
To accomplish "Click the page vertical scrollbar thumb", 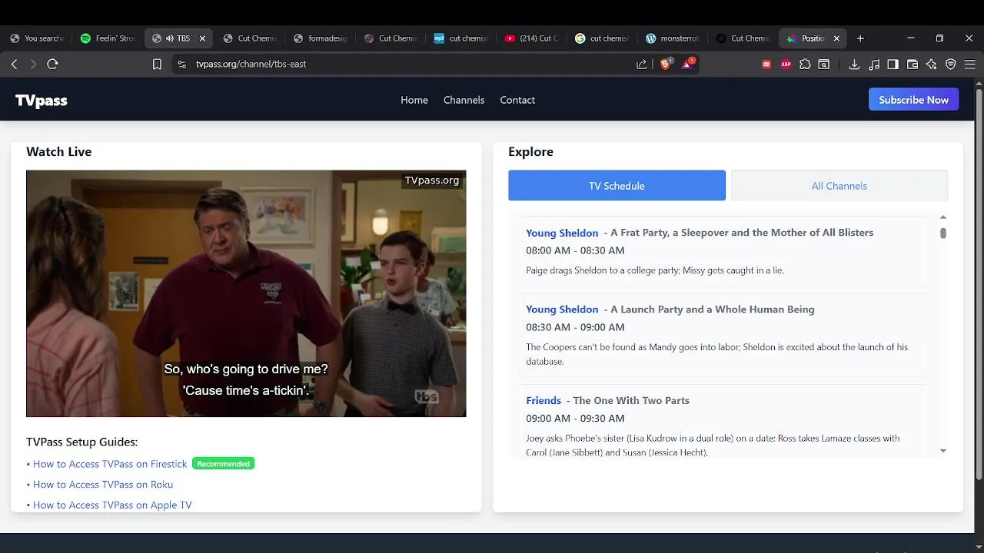I will click(x=979, y=284).
